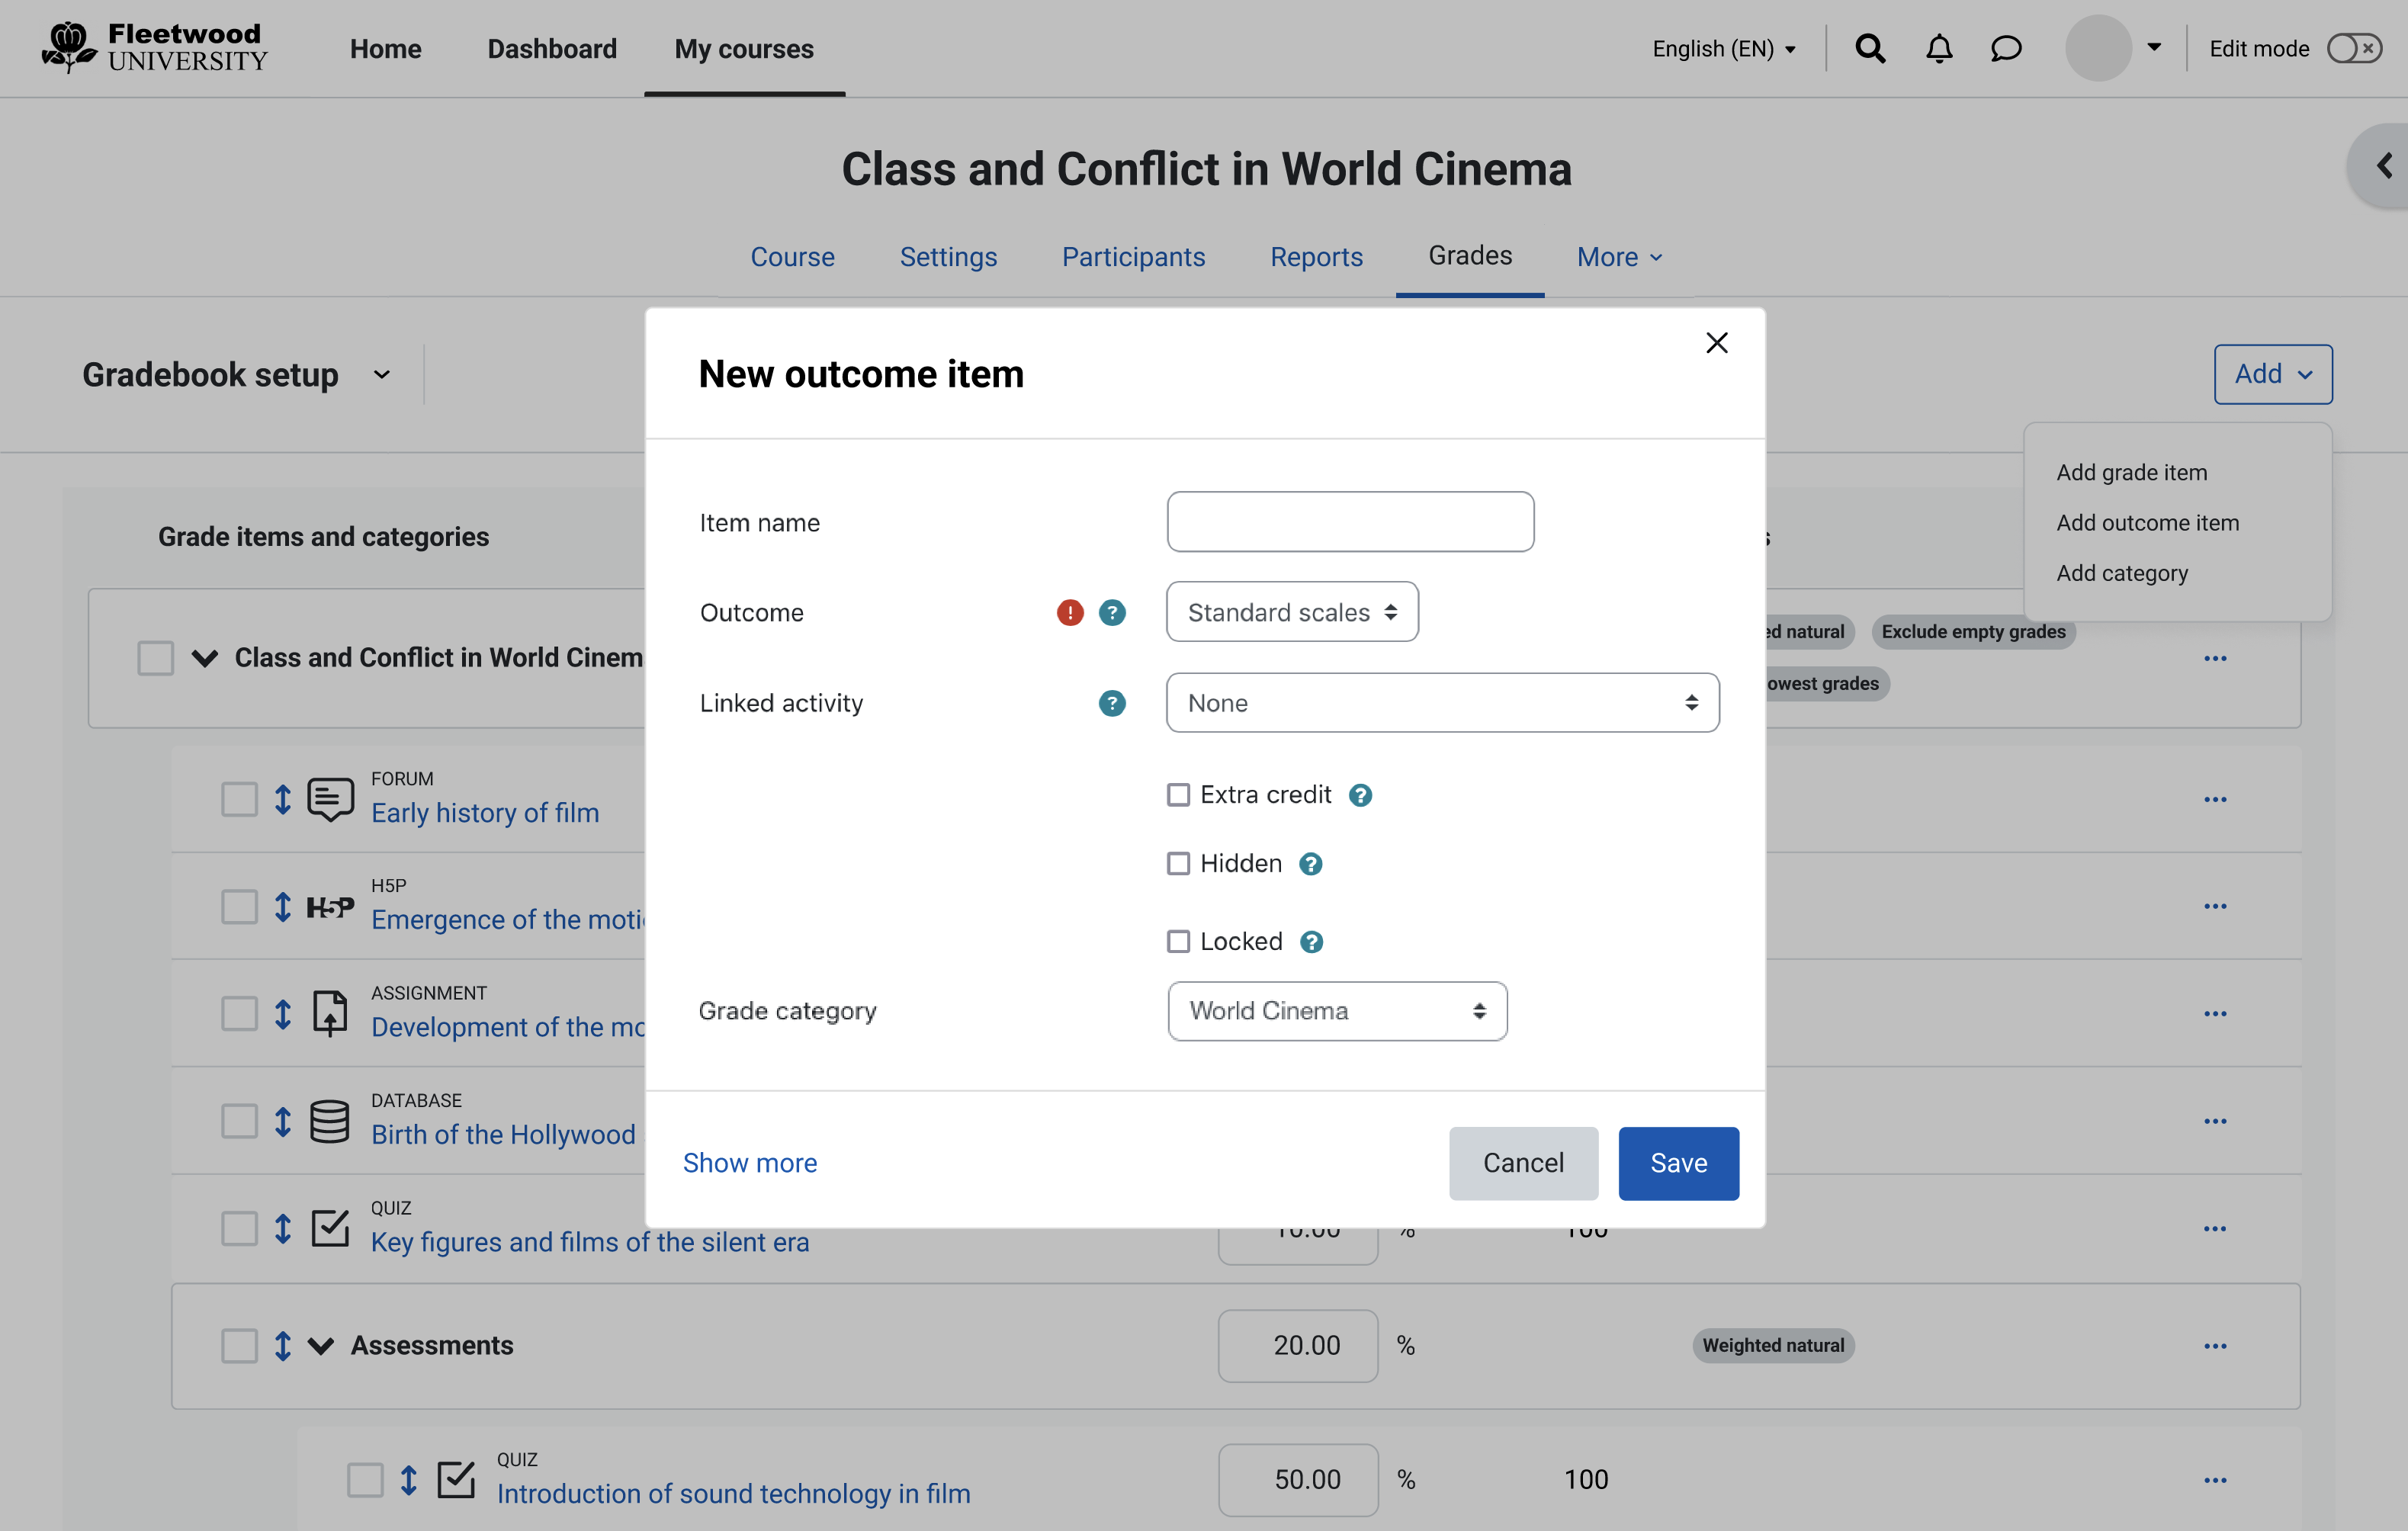Open the notifications bell
This screenshot has width=2408, height=1531.
(1939, 48)
